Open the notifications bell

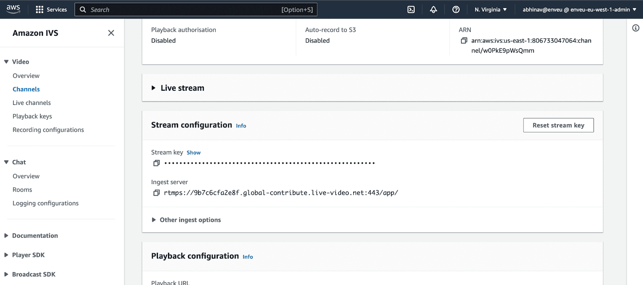point(433,10)
